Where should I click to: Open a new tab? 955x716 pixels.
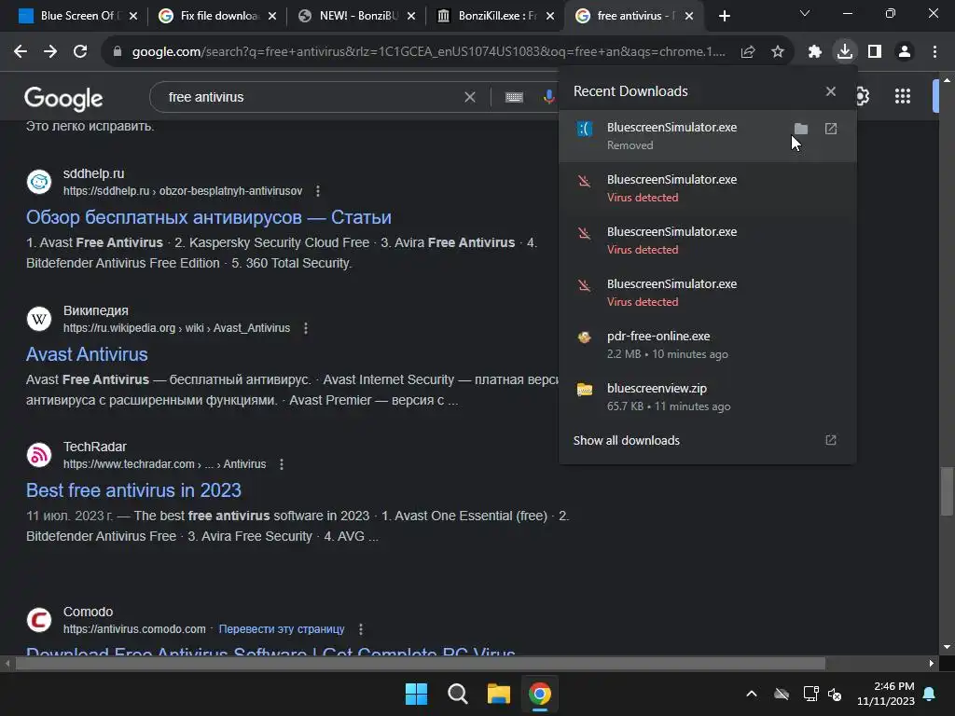[724, 16]
